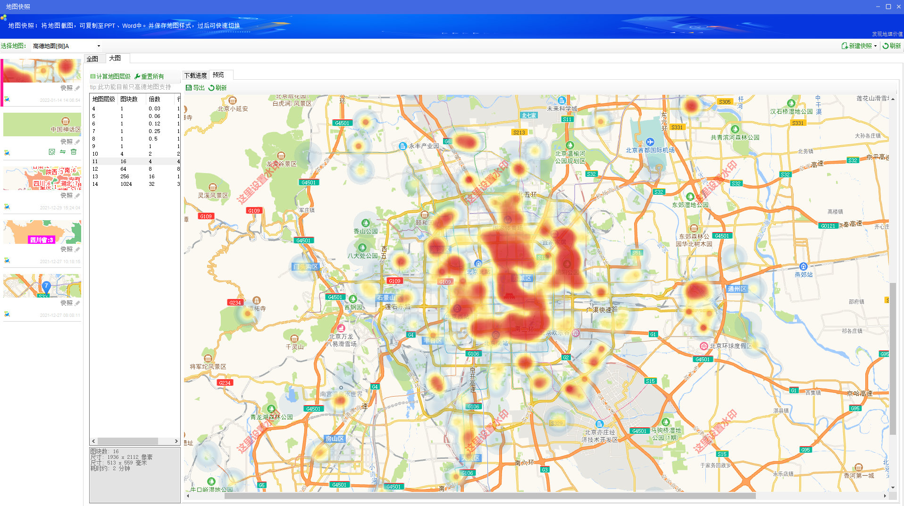Click down arrow of map preview vertical scrollbar
904x506 pixels.
[893, 488]
